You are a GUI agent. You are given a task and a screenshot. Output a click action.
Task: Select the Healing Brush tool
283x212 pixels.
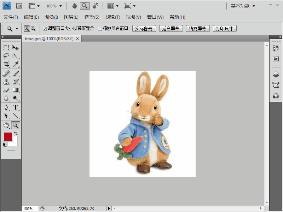[6, 74]
